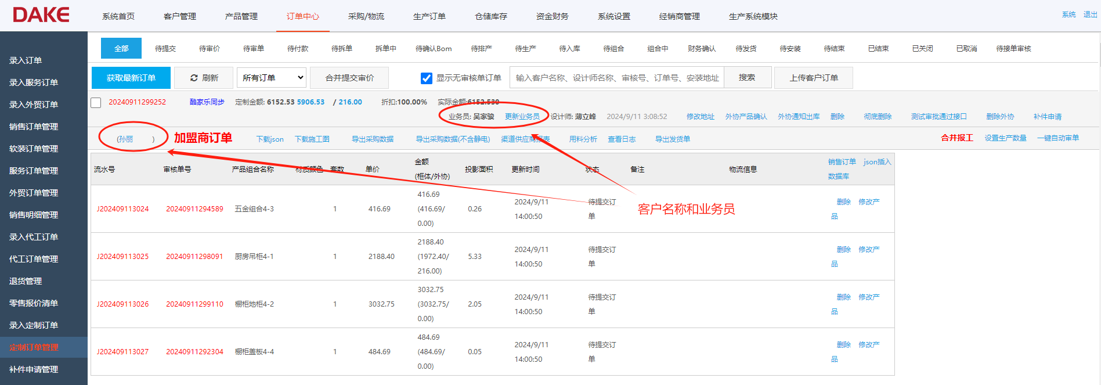Select the 全部 status tab
This screenshot has width=1101, height=385.
click(x=121, y=49)
